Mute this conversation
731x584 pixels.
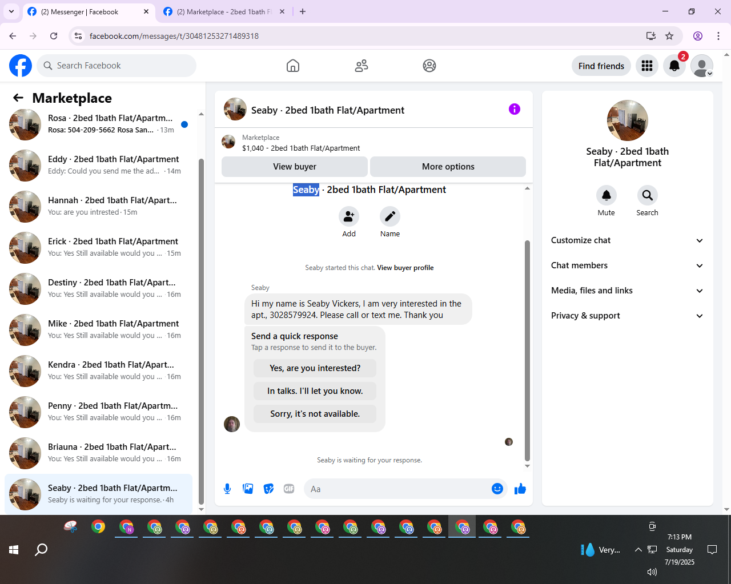(x=607, y=195)
